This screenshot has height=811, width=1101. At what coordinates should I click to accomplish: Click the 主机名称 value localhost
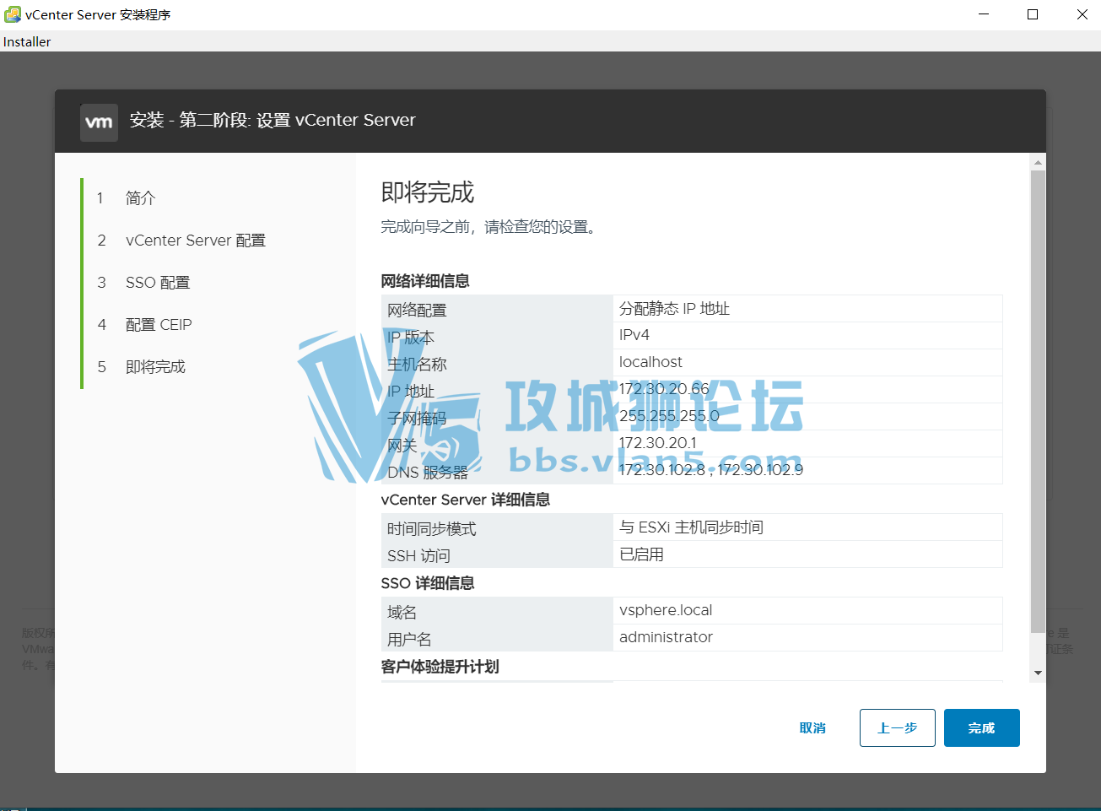pos(650,362)
